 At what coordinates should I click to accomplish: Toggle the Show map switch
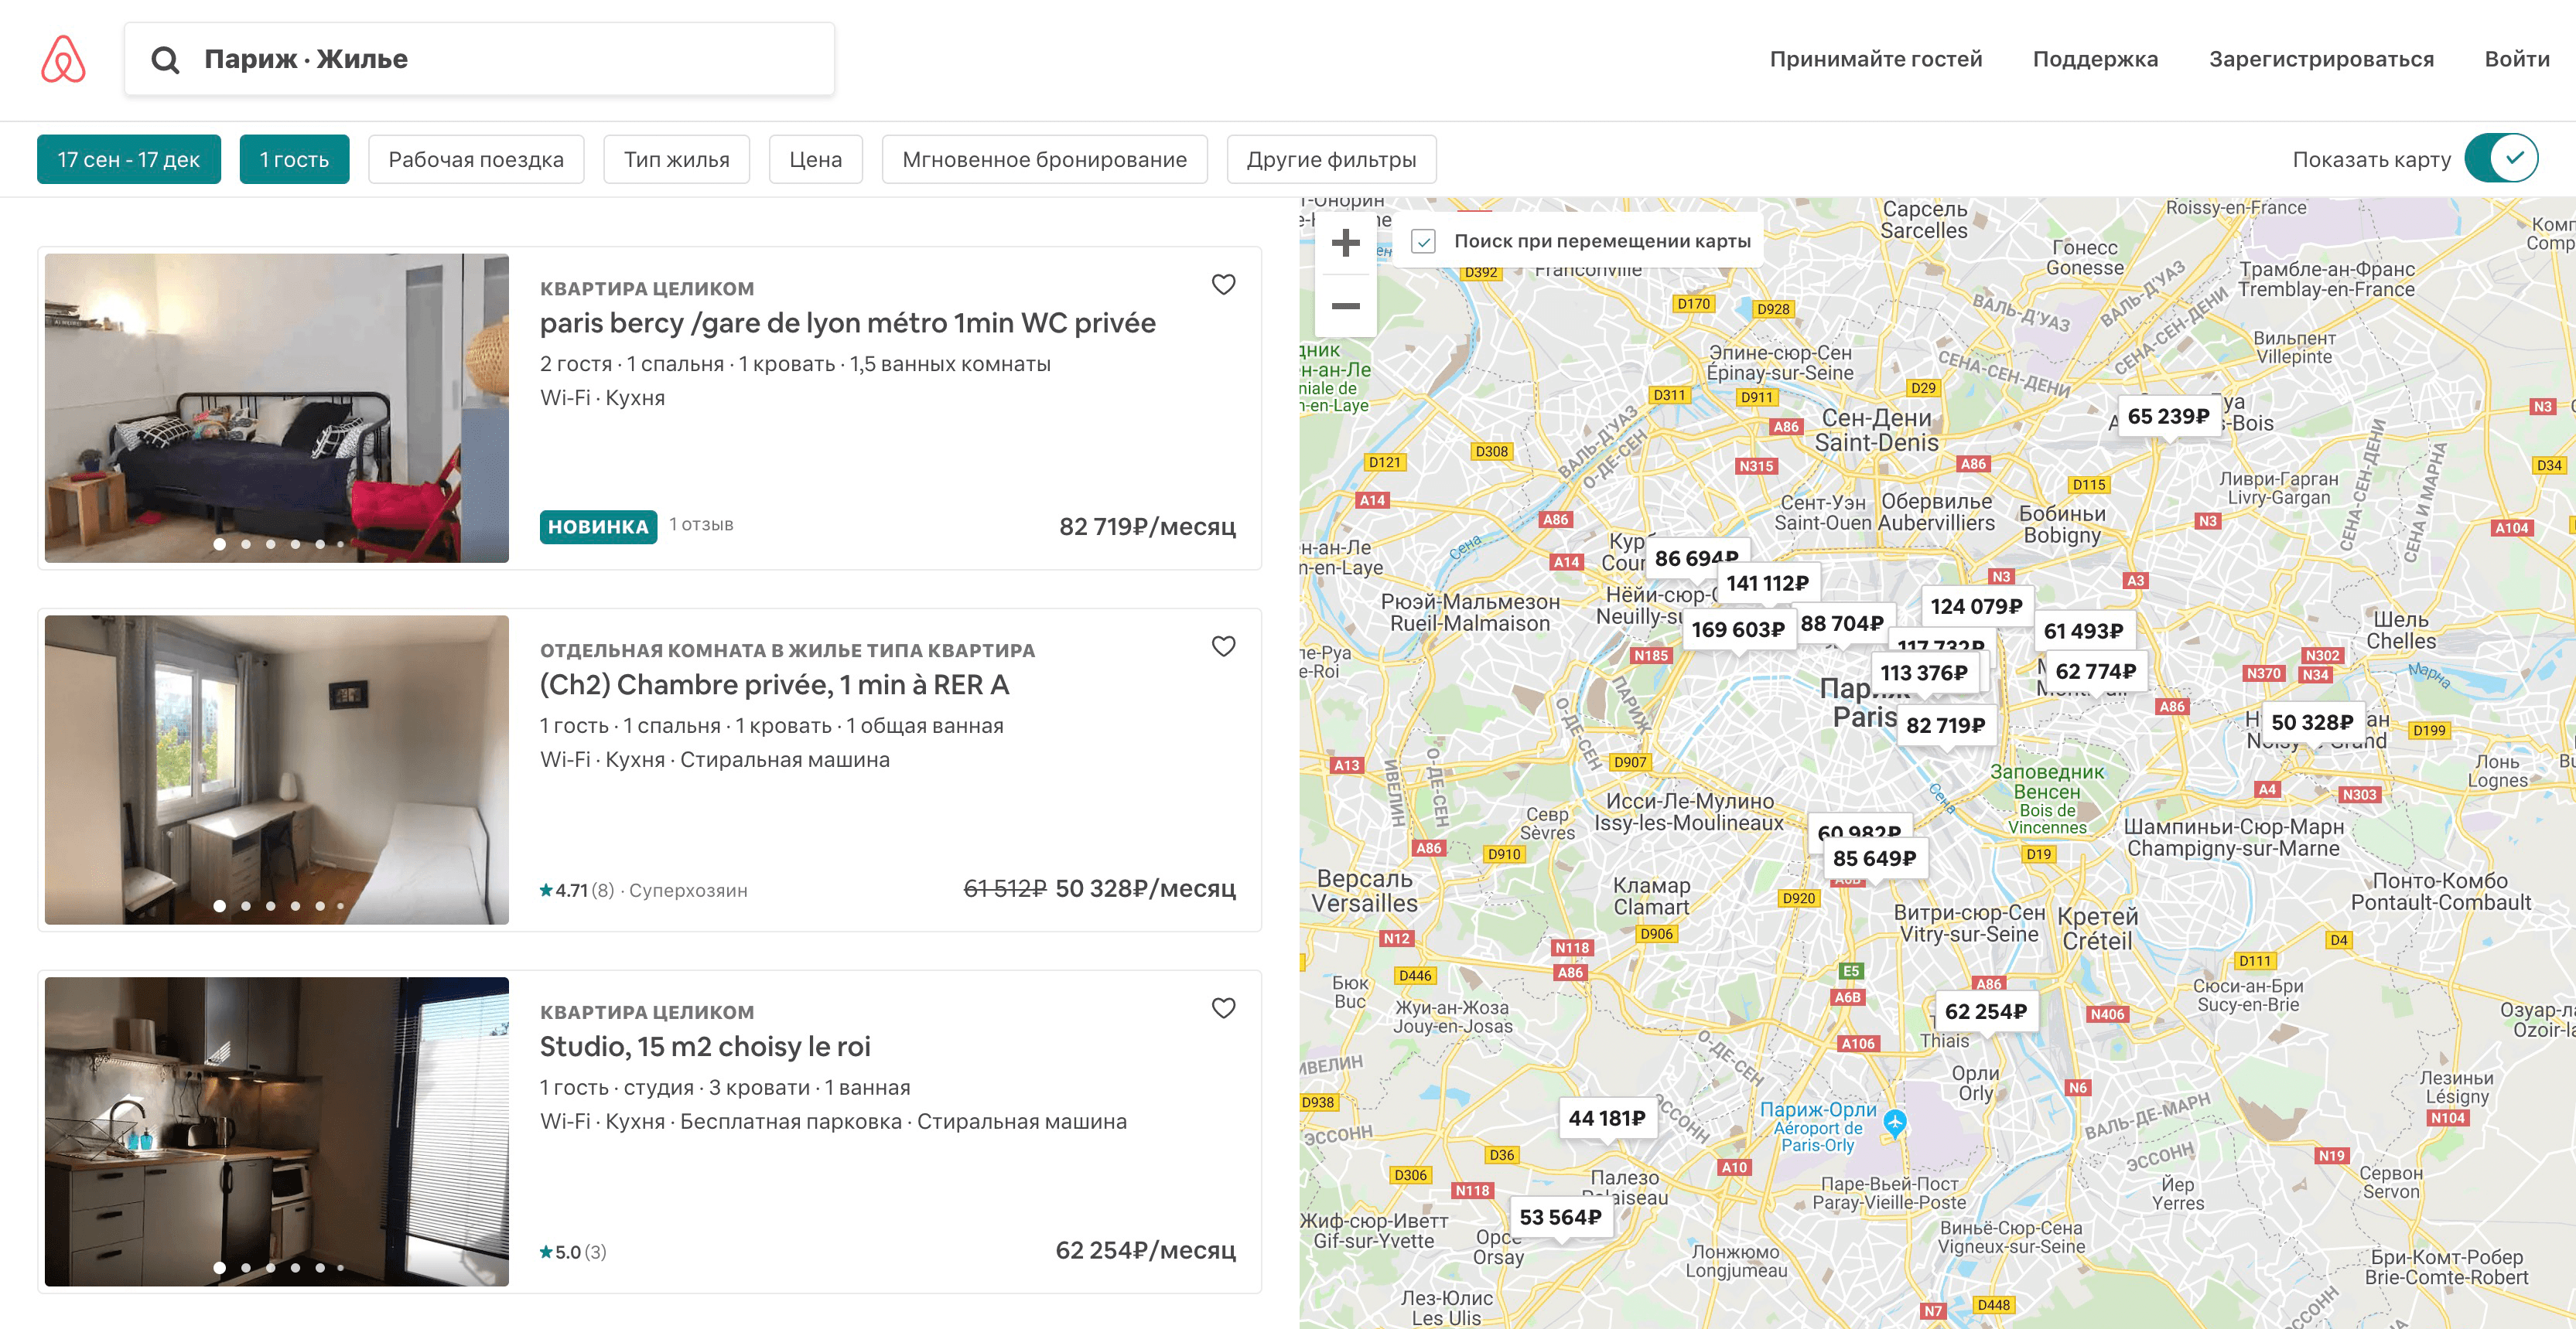(x=2500, y=159)
